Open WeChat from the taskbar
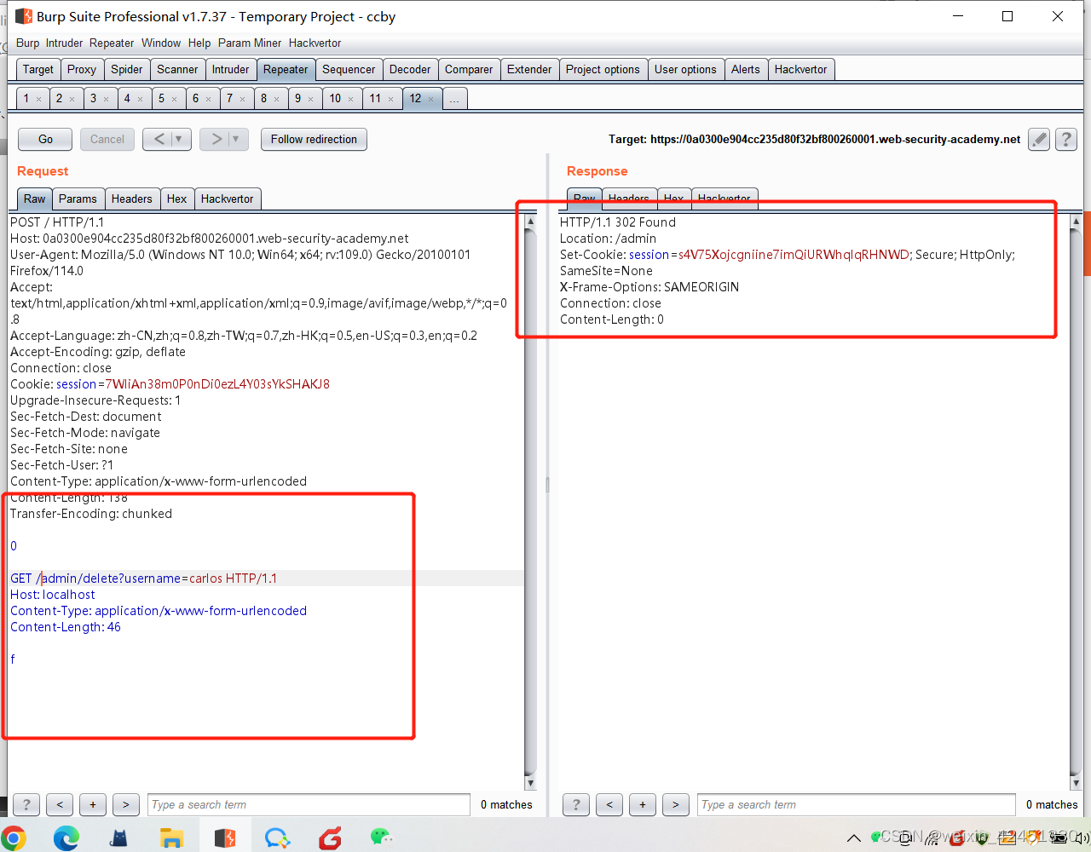1091x852 pixels. click(x=381, y=837)
